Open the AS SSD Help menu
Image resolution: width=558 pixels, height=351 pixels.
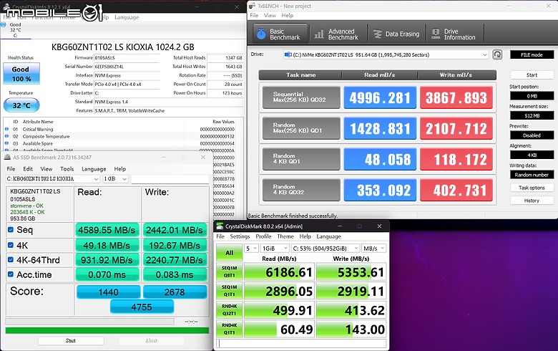click(120, 169)
